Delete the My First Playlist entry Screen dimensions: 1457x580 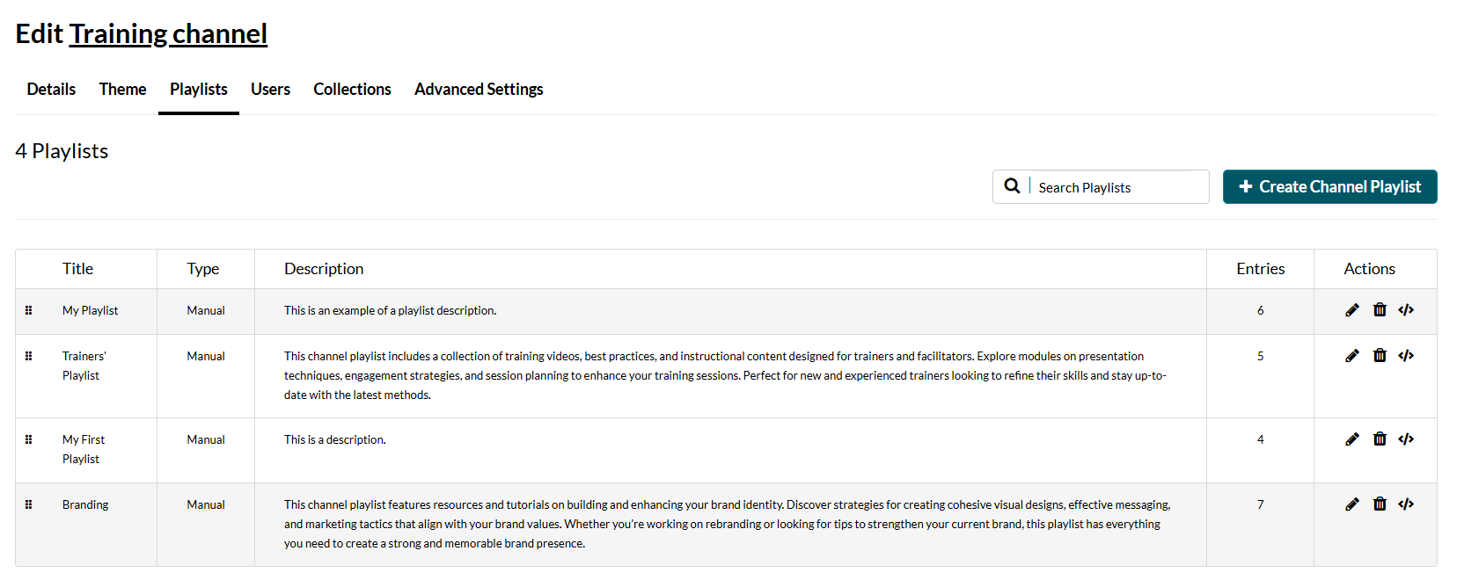[1380, 439]
